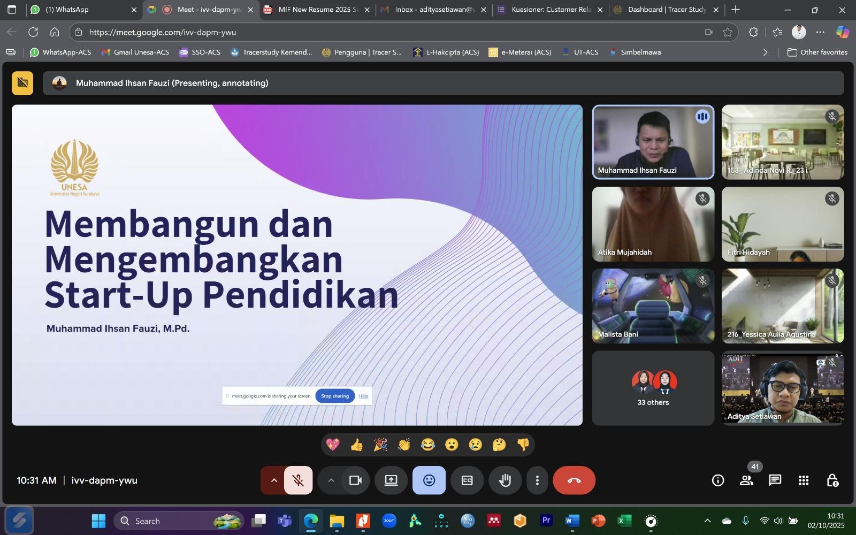Switch to the Dashboard Tracer Study tab
Image resolution: width=856 pixels, height=535 pixels.
[667, 10]
